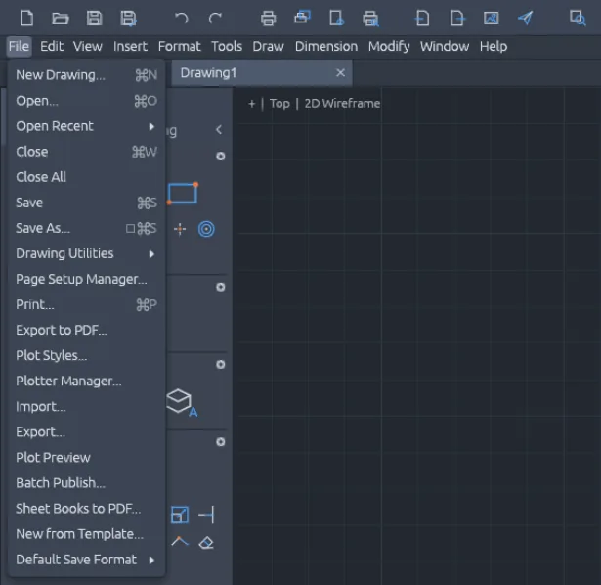This screenshot has width=601, height=585.
Task: Click the Print toolbar icon
Action: (268, 18)
